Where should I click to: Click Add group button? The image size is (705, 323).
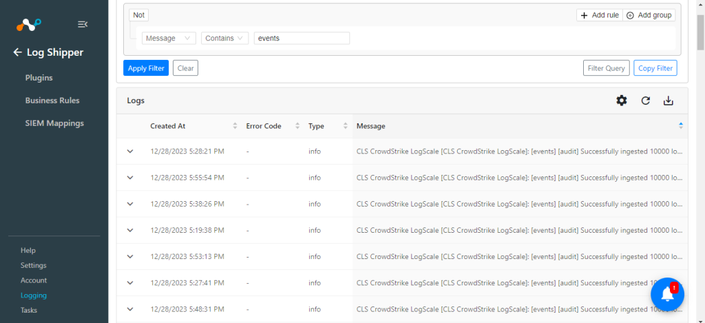649,15
